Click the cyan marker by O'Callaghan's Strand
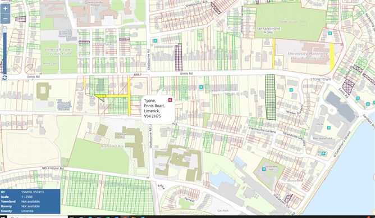The image size is (375, 218). click(x=323, y=153)
